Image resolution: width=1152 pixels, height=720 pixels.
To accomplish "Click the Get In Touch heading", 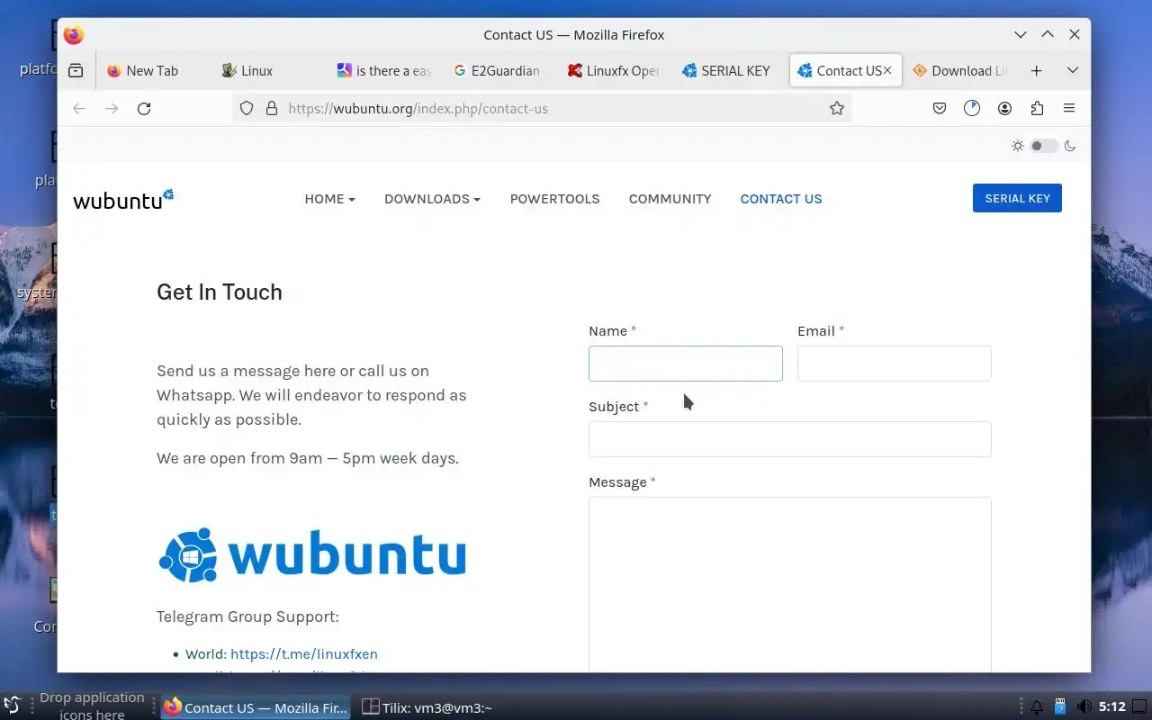I will 220,292.
